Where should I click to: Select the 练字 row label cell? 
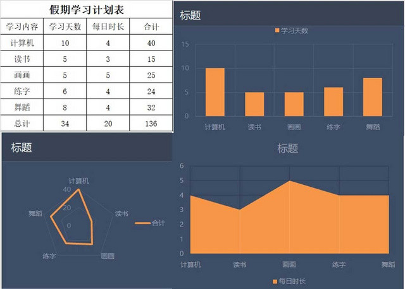pyautogui.click(x=22, y=91)
